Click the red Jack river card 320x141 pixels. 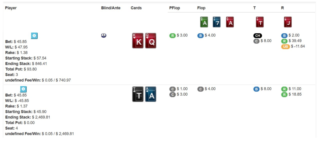(288, 22)
